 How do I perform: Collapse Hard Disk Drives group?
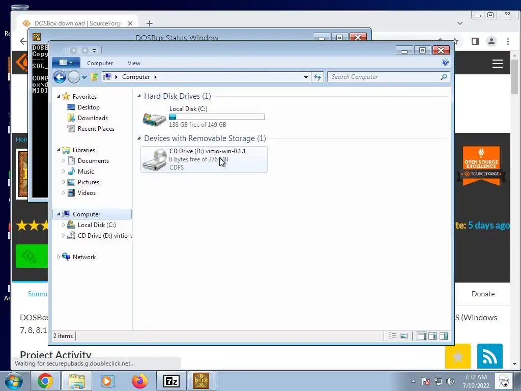click(x=139, y=96)
